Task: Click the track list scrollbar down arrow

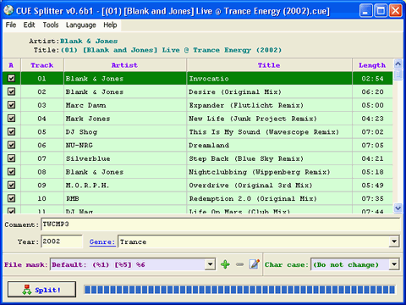Action: pos(398,208)
